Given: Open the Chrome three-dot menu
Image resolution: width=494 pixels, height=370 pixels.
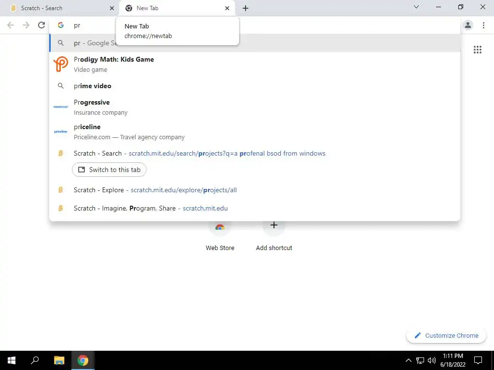Looking at the screenshot, I should click(x=483, y=25).
